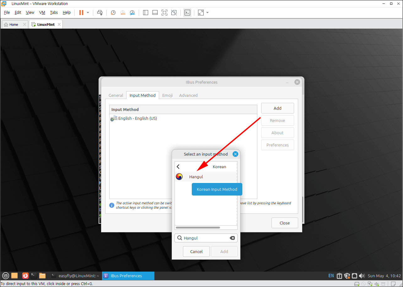Clear the search field with the backspace icon
The height and width of the screenshot is (287, 403).
232,238
